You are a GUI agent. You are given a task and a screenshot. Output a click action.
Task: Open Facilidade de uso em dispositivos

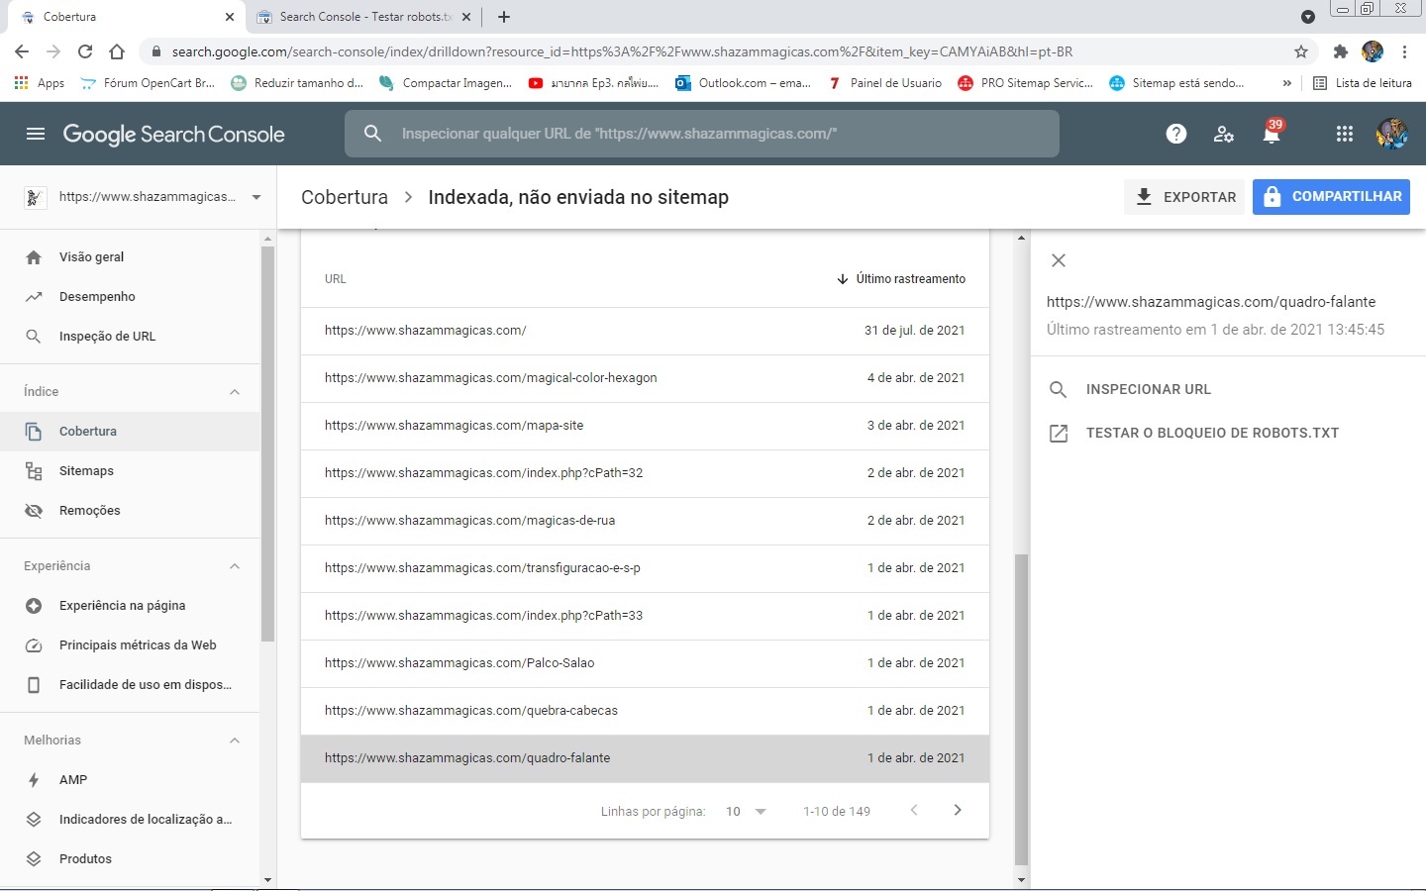coord(130,685)
